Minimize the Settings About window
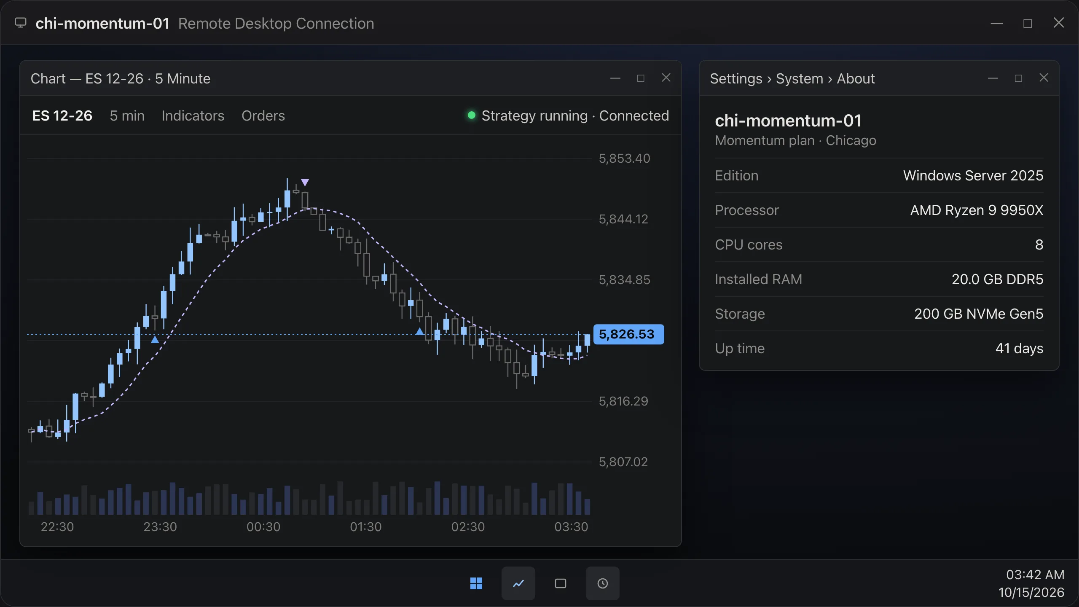This screenshot has width=1079, height=607. click(x=993, y=78)
